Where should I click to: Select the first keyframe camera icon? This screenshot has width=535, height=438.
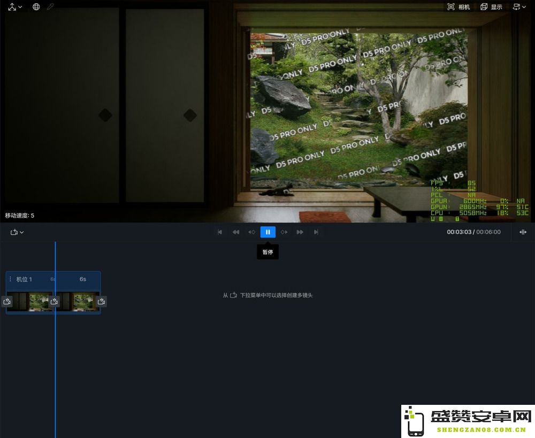point(7,302)
